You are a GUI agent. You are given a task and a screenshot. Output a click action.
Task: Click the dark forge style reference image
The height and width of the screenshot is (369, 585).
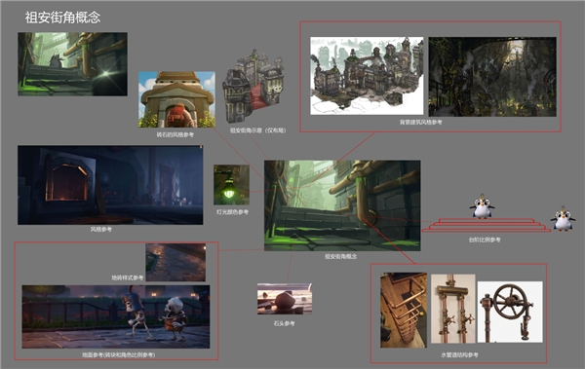(x=110, y=185)
